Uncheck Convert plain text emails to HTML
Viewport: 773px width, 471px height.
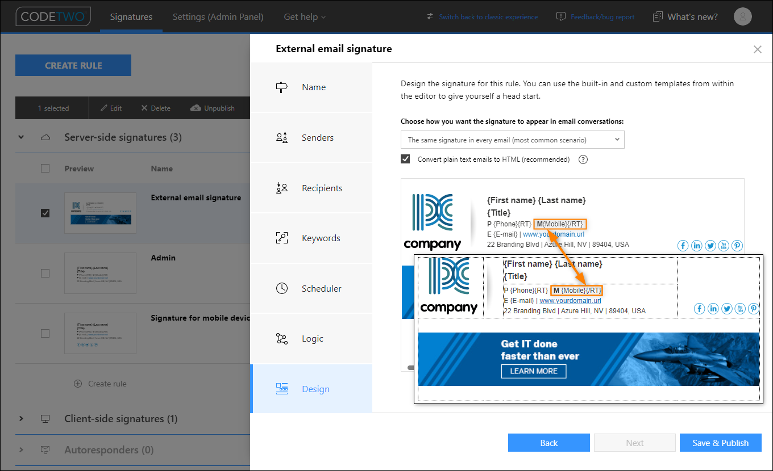pos(405,159)
